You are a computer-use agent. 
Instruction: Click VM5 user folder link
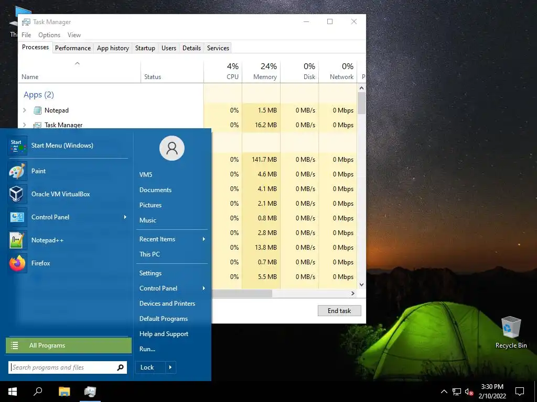click(x=146, y=175)
